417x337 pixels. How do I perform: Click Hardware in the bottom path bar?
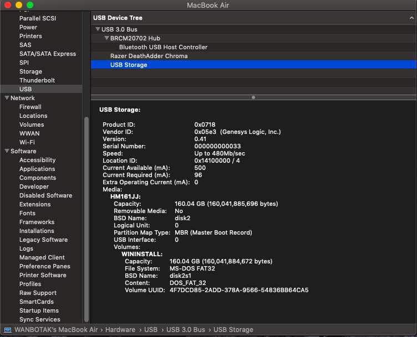pyautogui.click(x=120, y=330)
